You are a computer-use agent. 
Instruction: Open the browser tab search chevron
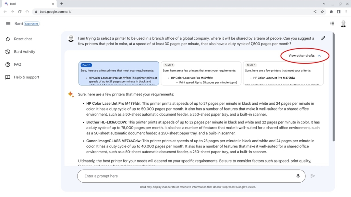pos(324,4)
